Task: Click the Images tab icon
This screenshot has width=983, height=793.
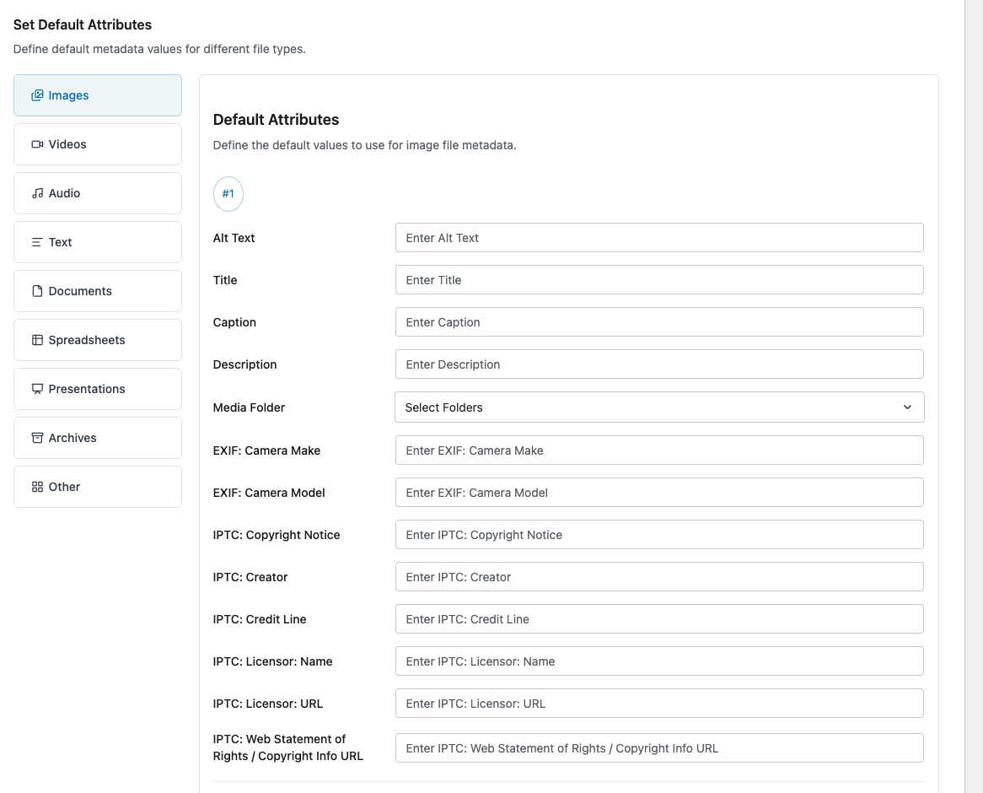Action: (38, 95)
